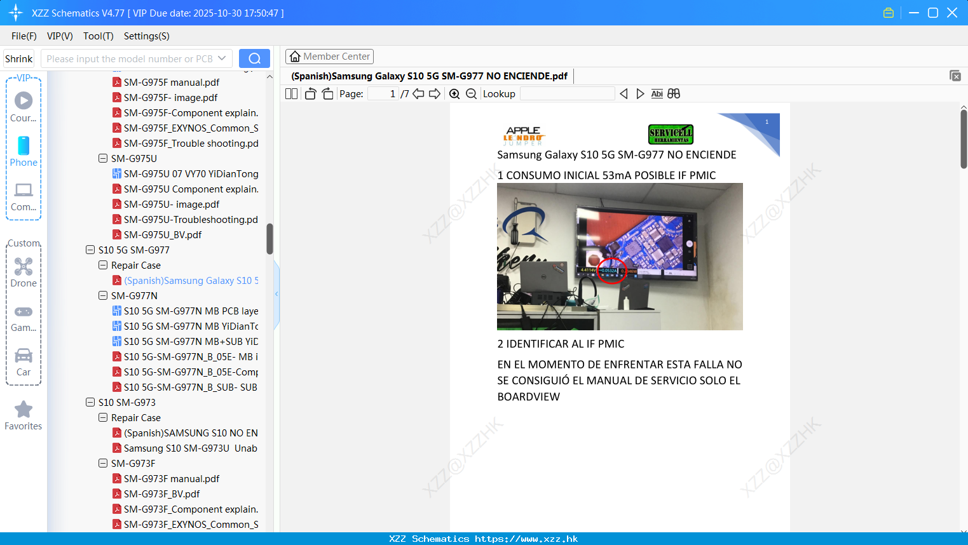Open the VIP(V) menu

tap(60, 36)
